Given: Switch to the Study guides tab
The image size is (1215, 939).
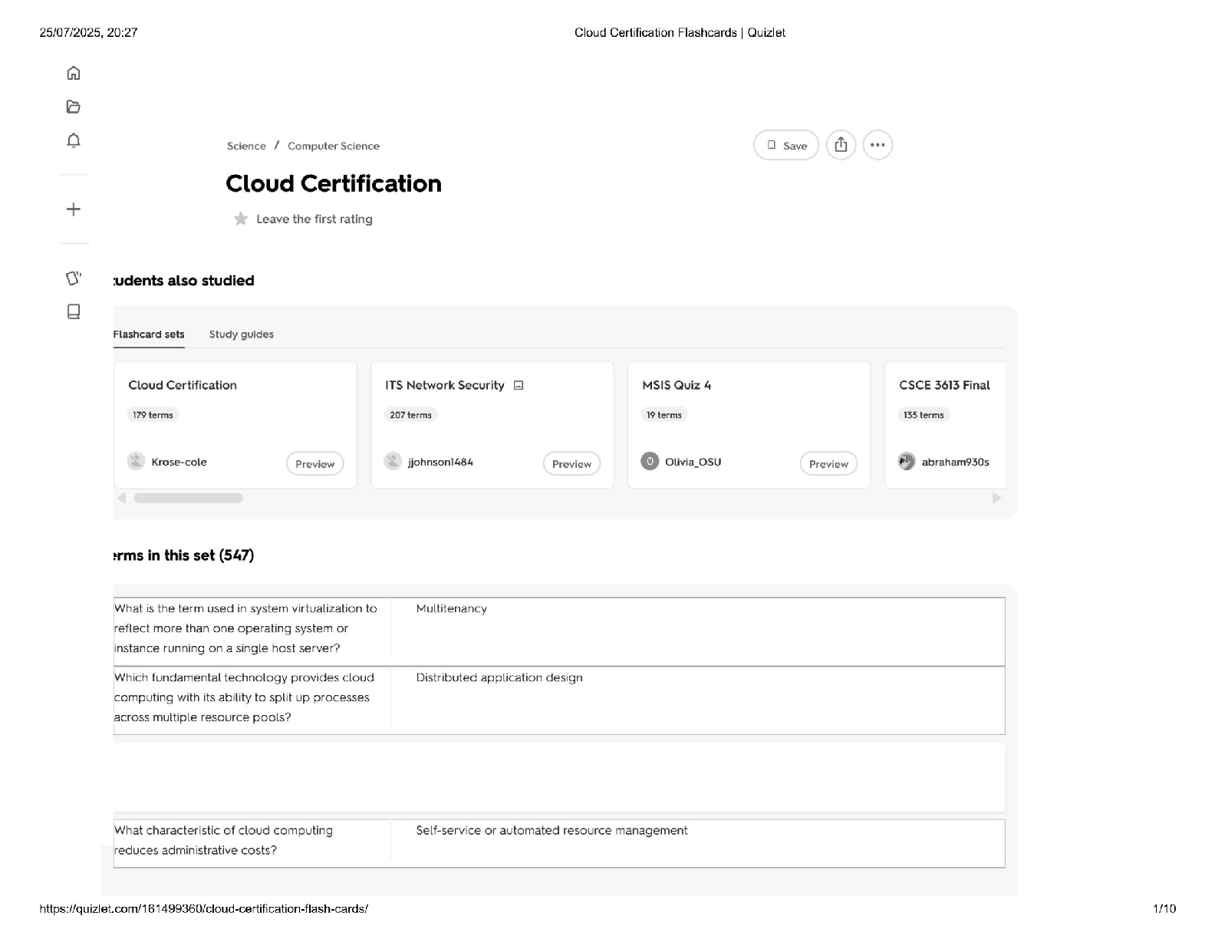Looking at the screenshot, I should (x=242, y=334).
